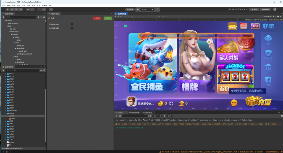283x153 pixels.
Task: Open the last menu bar item (Help)
Action: point(50,6)
